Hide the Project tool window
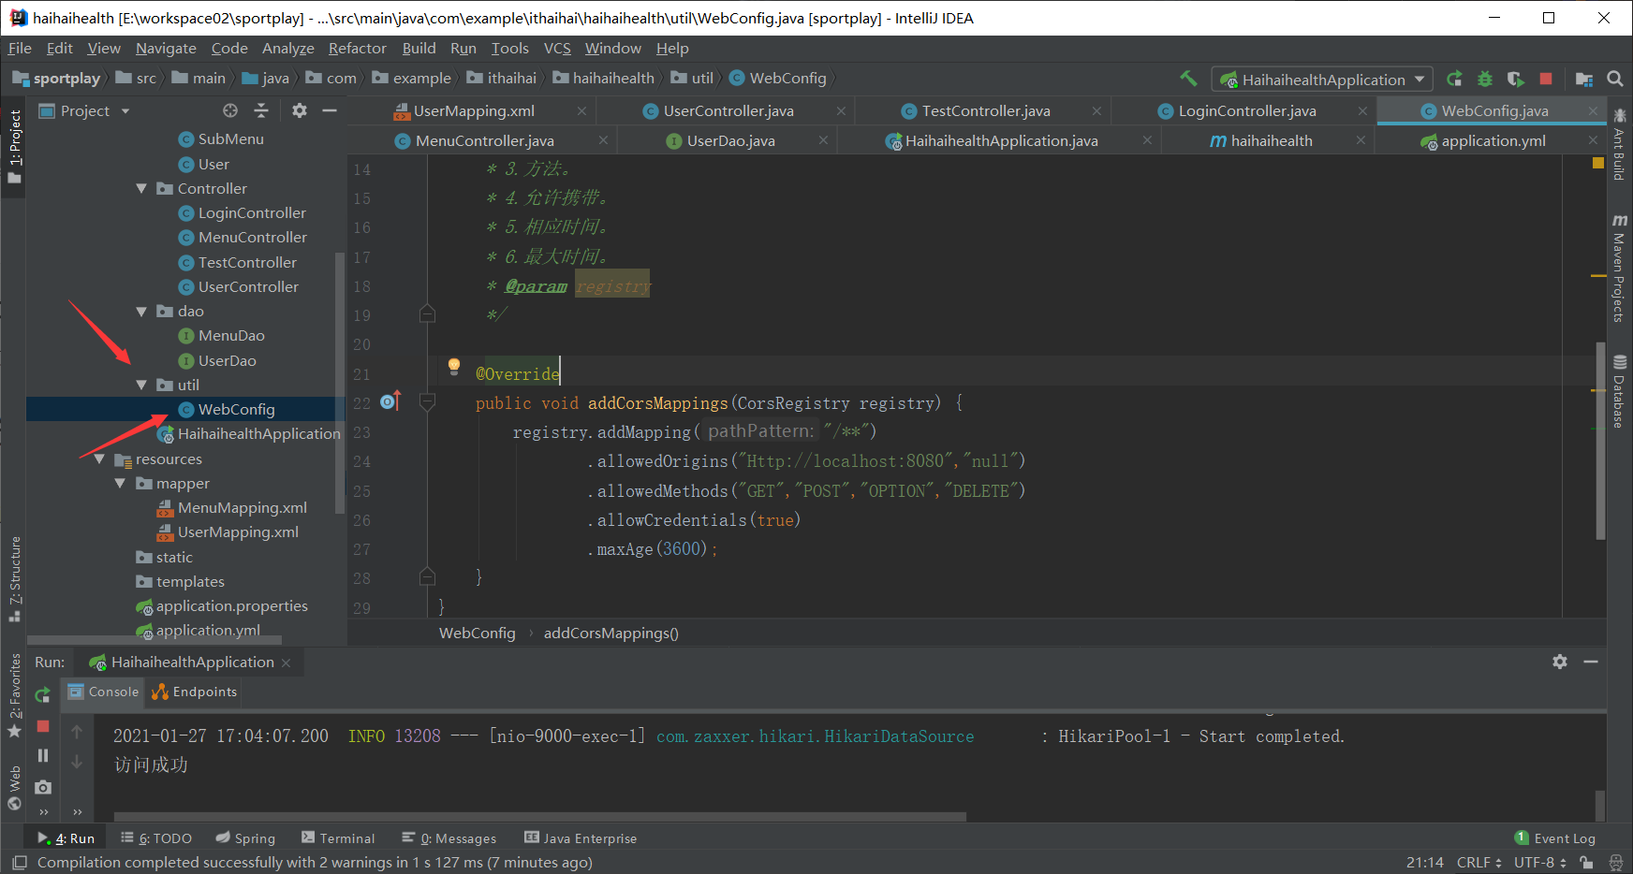Image resolution: width=1633 pixels, height=874 pixels. (x=330, y=110)
